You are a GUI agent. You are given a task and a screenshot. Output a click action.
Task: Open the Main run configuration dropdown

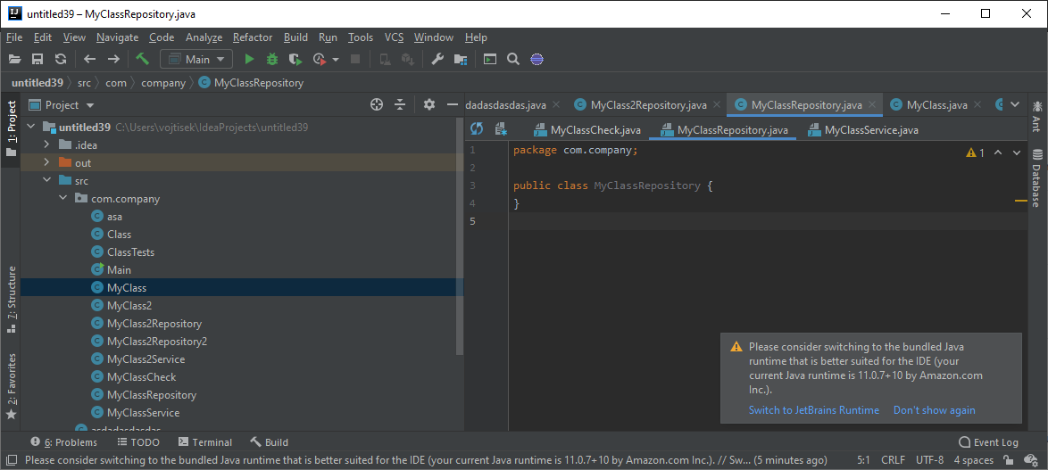pos(196,60)
